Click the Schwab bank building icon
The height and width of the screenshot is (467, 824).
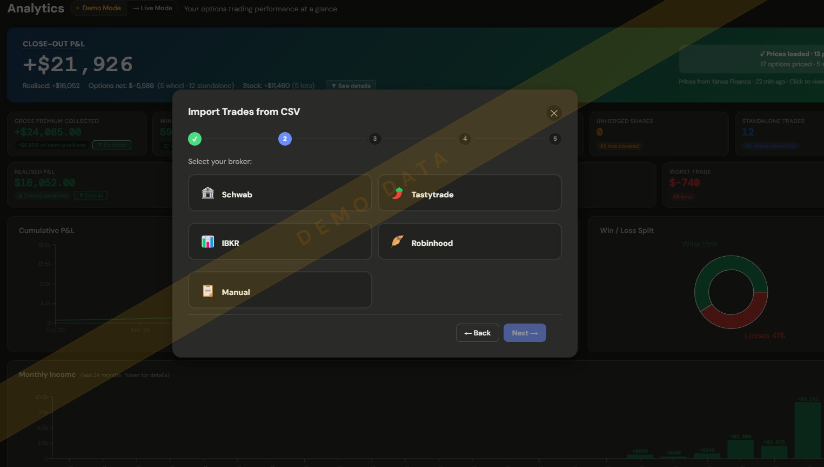[207, 193]
